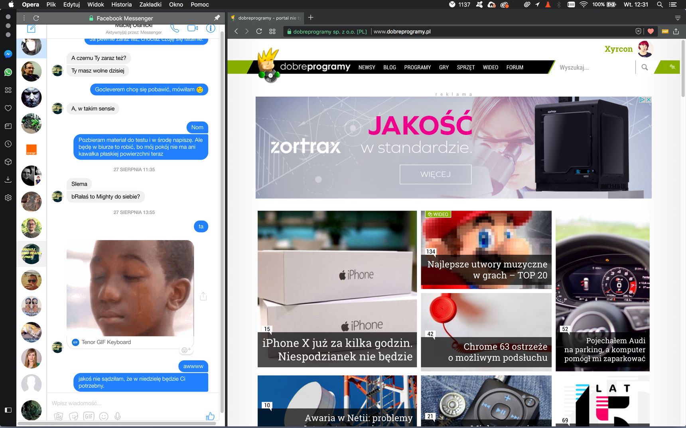Open personal news icon in sidebar

pos(8,126)
